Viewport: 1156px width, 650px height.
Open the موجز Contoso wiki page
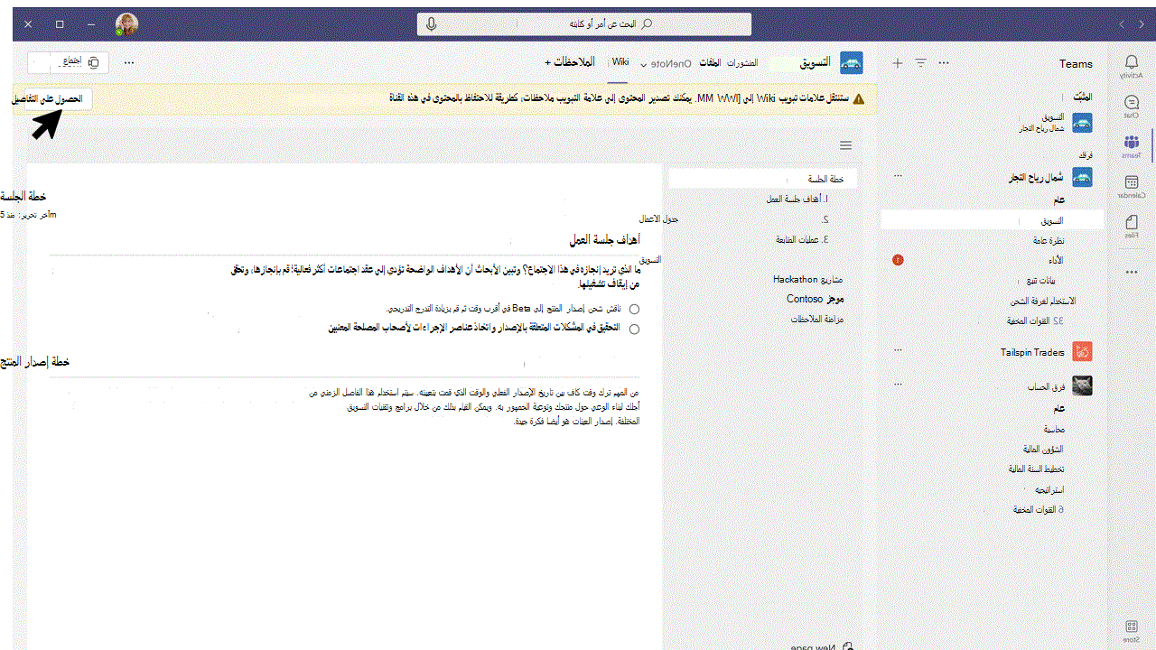click(815, 299)
